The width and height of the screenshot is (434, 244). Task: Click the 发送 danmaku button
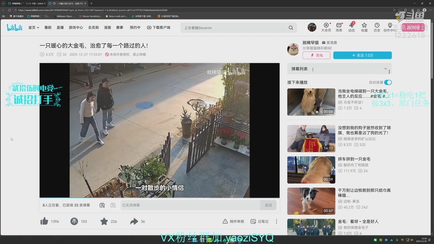tap(268, 206)
